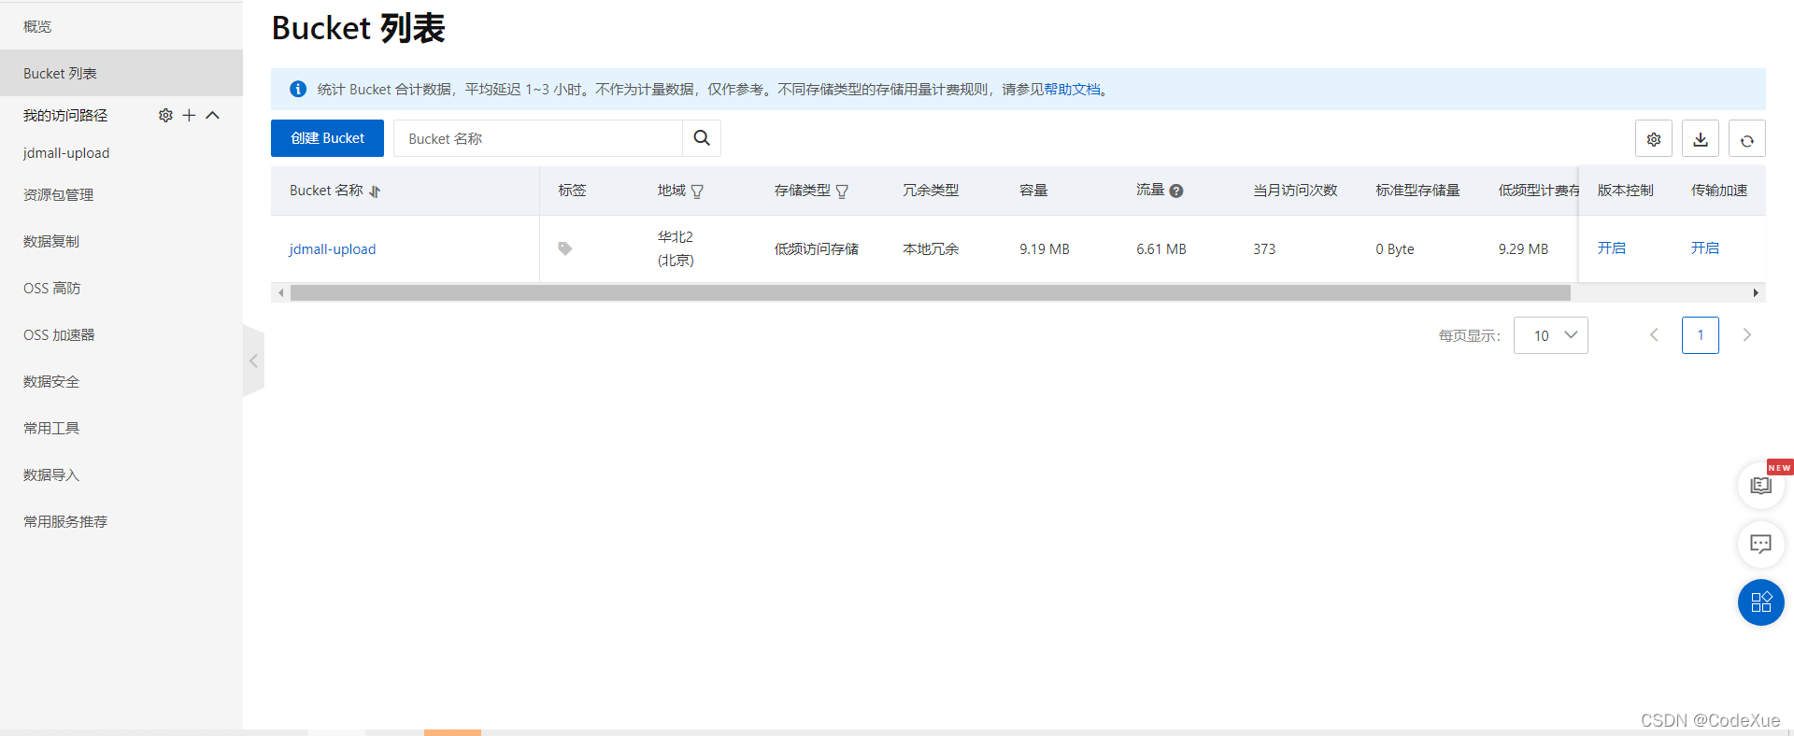Screen dimensions: 1794x736
Task: Download the bucket list
Action: (1701, 139)
